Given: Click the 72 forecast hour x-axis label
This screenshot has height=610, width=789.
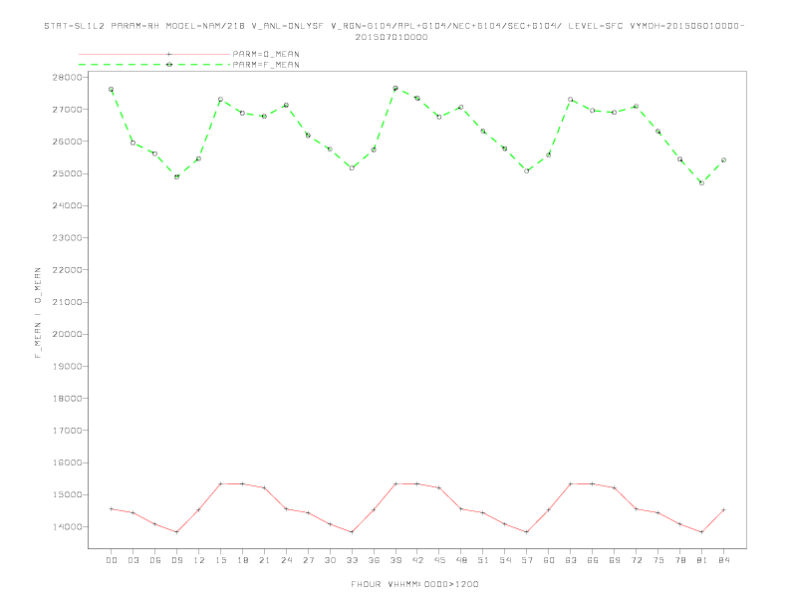Looking at the screenshot, I should click(x=636, y=560).
